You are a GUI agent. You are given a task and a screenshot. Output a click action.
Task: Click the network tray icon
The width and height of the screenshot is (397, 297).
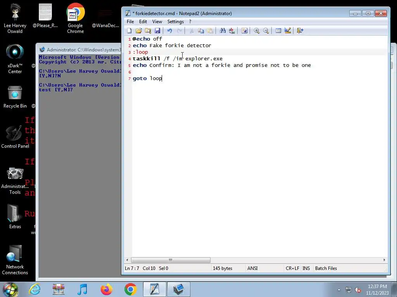pos(349,290)
